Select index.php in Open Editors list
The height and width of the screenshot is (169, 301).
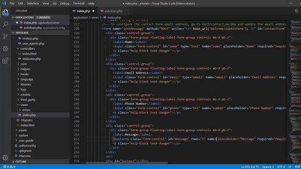pos(40,23)
